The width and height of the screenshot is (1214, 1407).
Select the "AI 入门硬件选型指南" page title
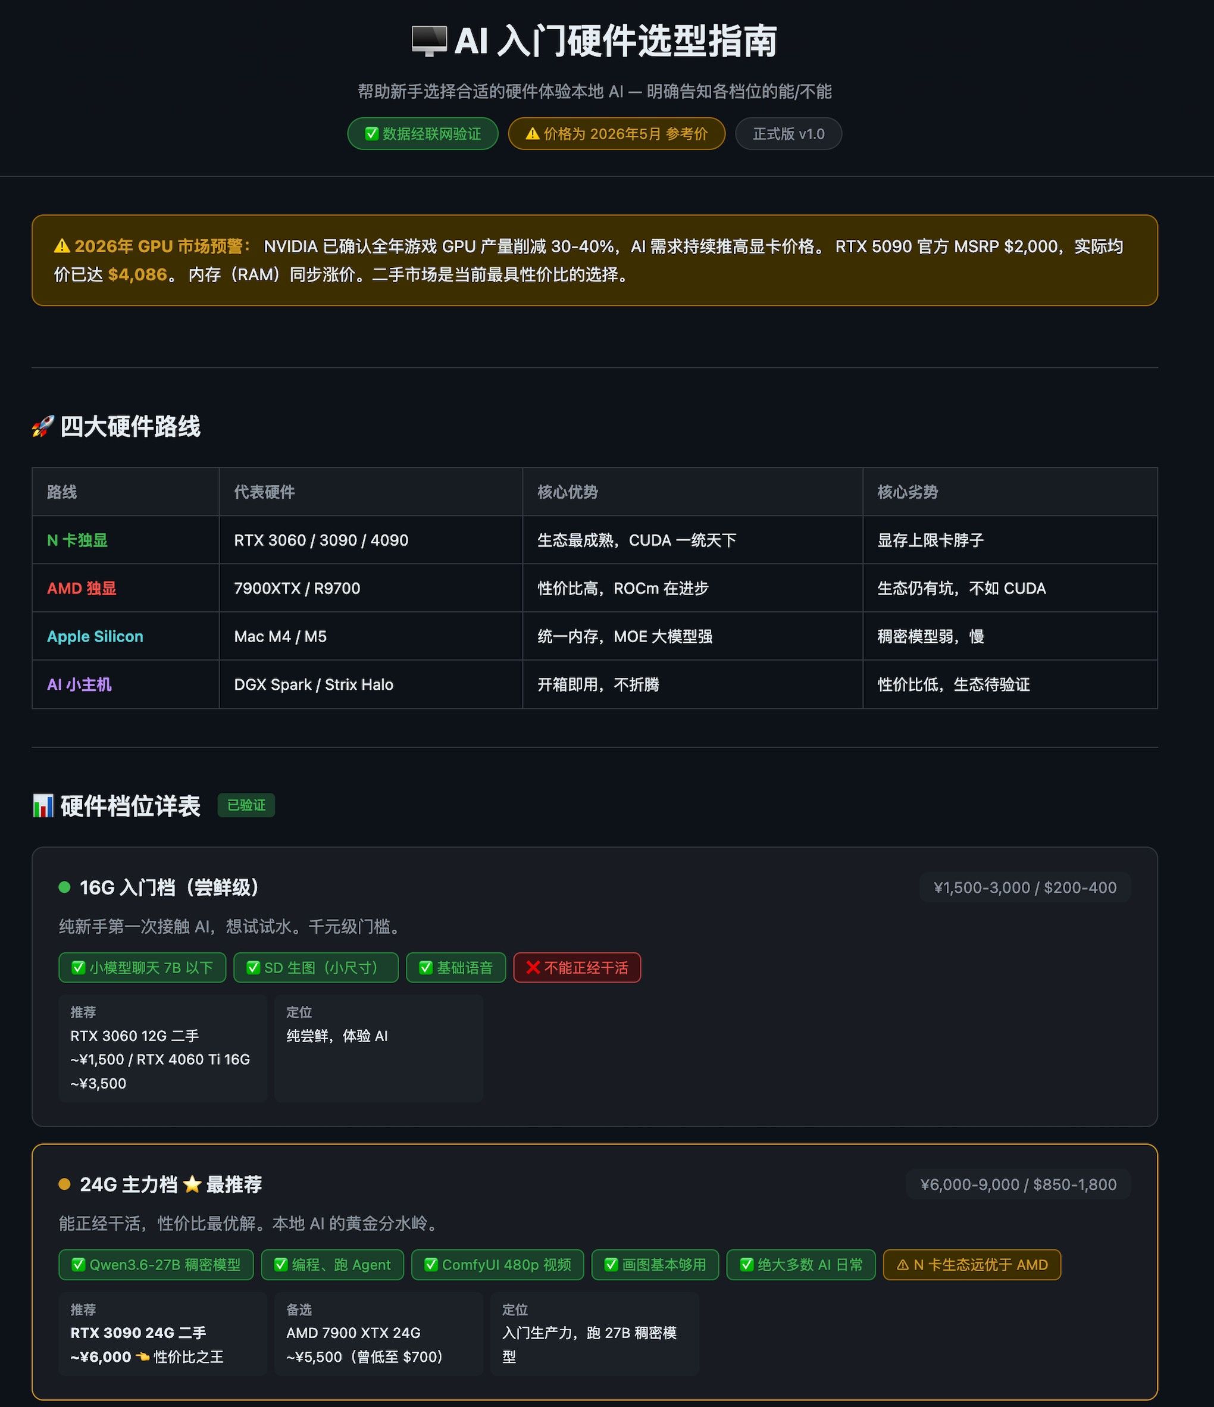click(x=615, y=42)
